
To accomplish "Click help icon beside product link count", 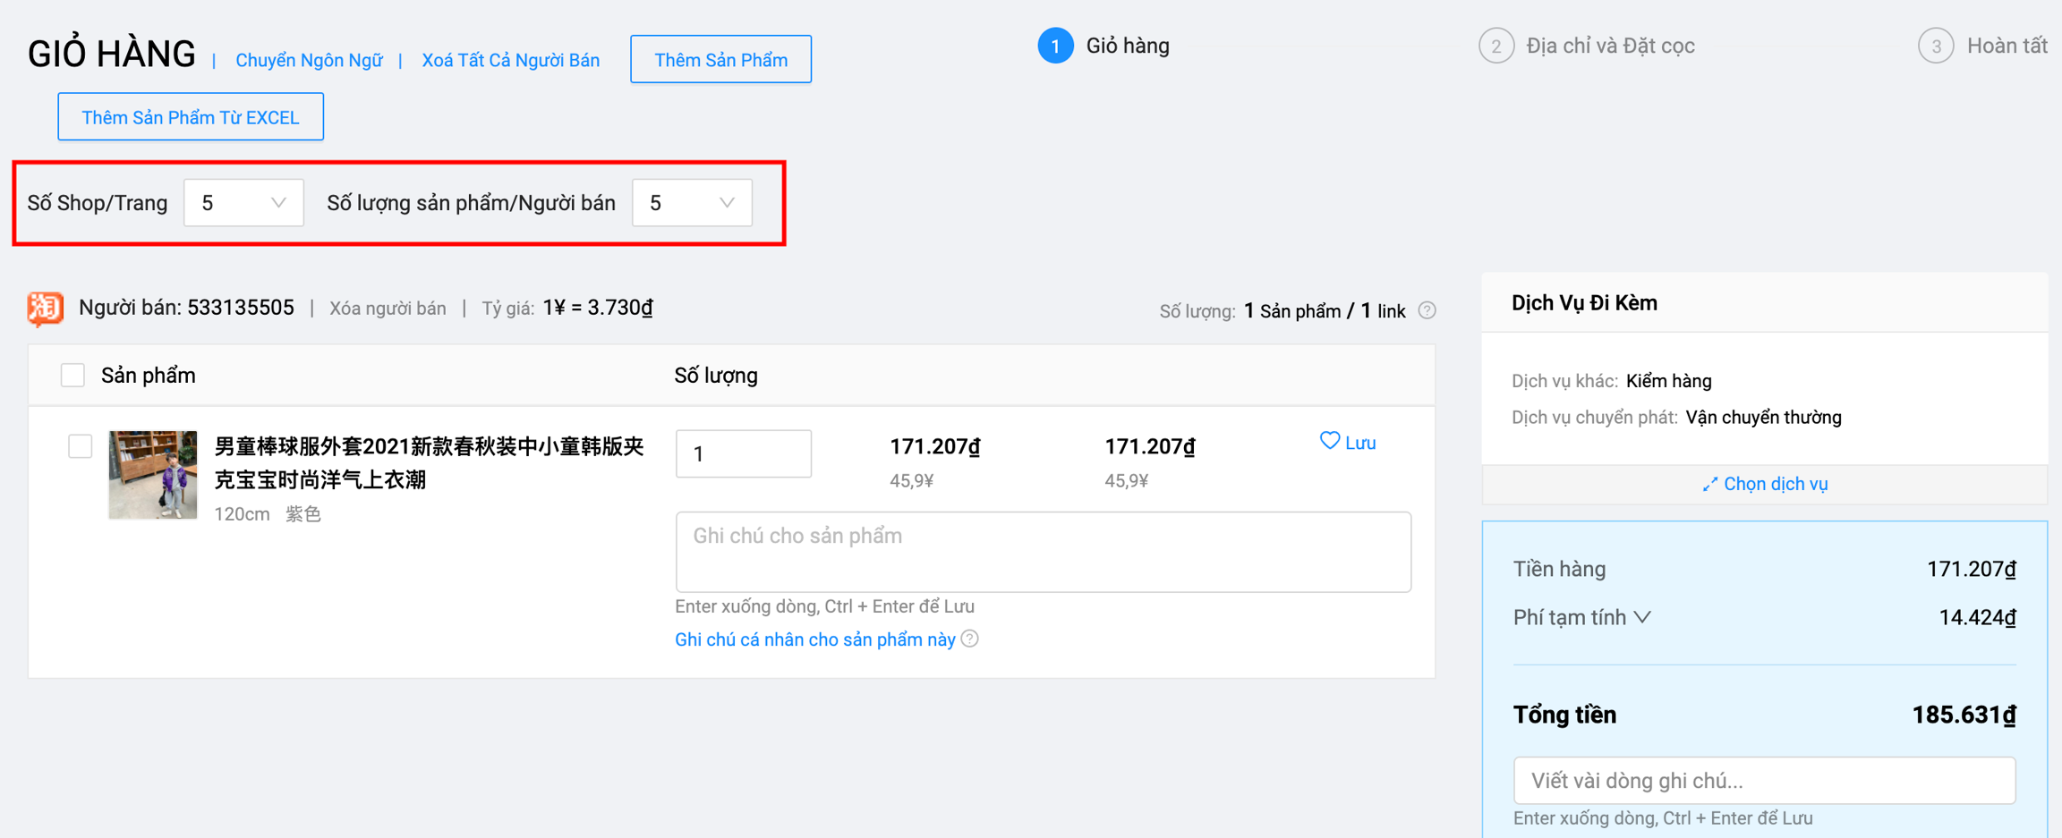I will click(1427, 310).
